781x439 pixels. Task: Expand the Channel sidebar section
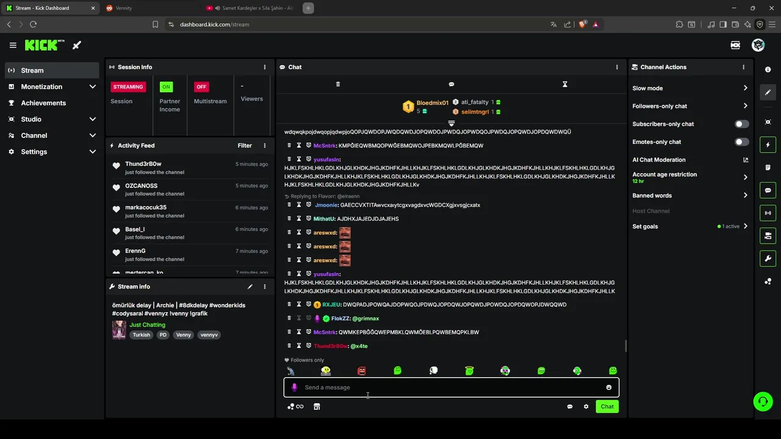tap(52, 135)
